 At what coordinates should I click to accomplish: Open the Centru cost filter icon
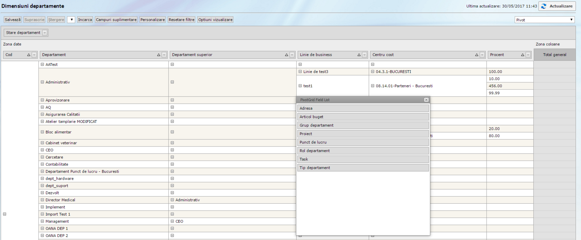(482, 55)
